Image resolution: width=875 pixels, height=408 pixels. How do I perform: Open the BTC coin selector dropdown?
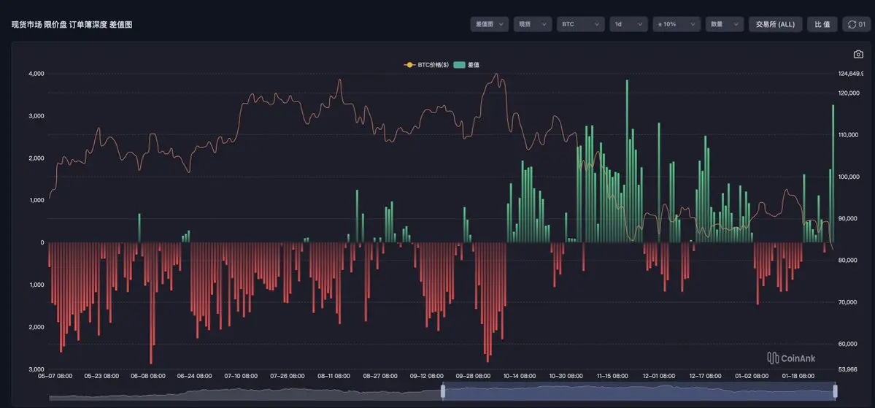tap(580, 24)
